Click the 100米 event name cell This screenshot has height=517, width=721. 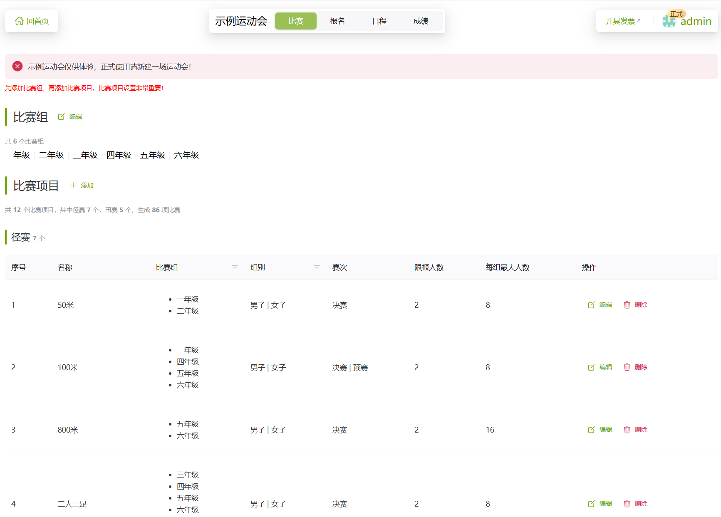click(x=68, y=367)
